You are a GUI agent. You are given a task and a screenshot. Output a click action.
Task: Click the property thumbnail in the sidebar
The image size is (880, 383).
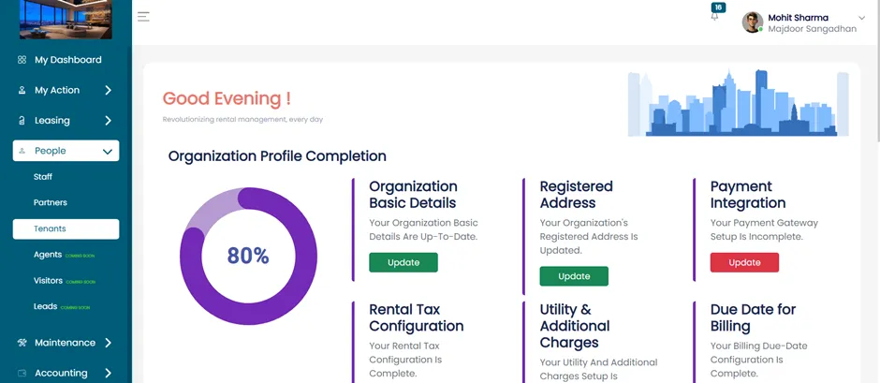click(66, 20)
